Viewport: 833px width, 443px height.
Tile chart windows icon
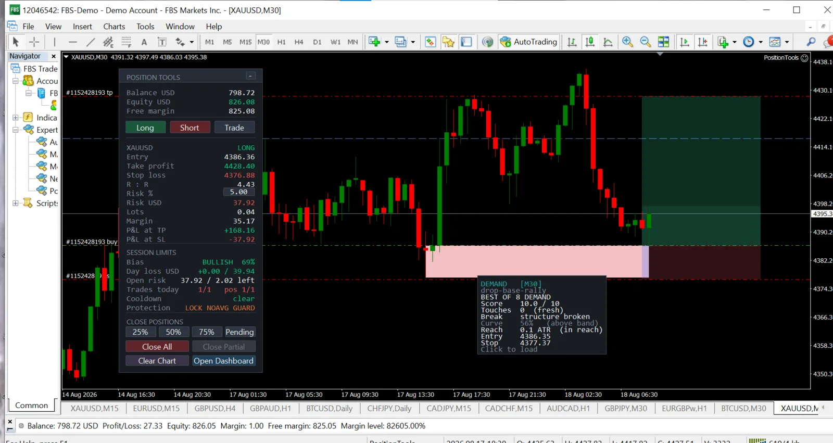tap(663, 42)
